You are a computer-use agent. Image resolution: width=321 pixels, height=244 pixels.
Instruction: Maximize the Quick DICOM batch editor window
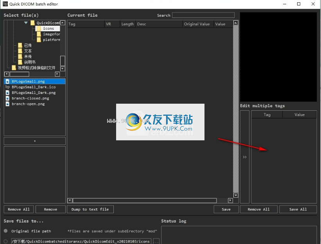coord(299,4)
